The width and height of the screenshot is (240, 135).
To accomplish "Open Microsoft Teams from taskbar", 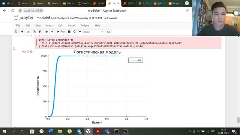I will (107, 131).
